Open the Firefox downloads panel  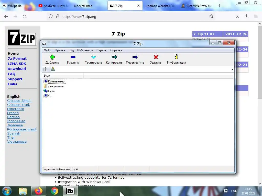(246, 16)
